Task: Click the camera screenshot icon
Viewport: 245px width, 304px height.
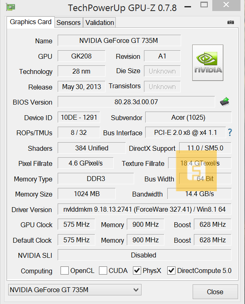Action: click(230, 22)
